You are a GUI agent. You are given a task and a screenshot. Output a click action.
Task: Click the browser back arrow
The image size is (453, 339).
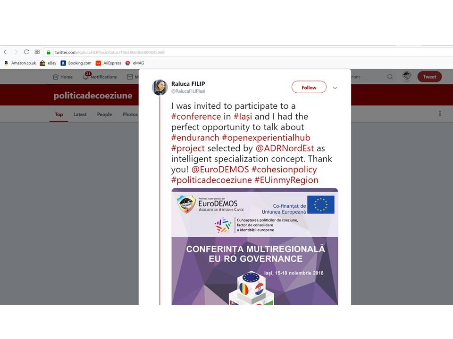[x=5, y=52]
